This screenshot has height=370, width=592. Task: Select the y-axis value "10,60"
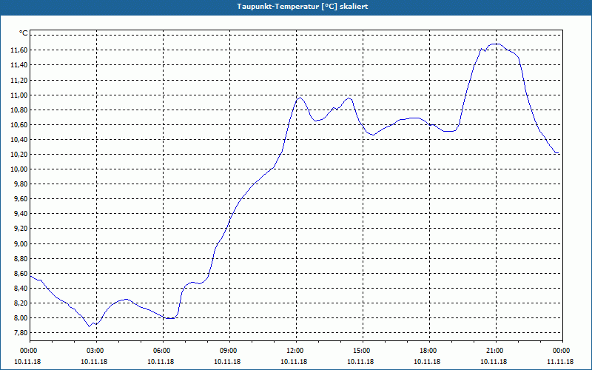(x=19, y=125)
